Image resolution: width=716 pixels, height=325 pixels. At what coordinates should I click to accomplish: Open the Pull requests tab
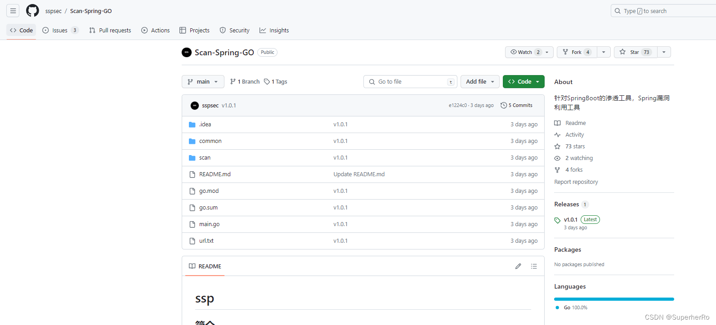(110, 30)
